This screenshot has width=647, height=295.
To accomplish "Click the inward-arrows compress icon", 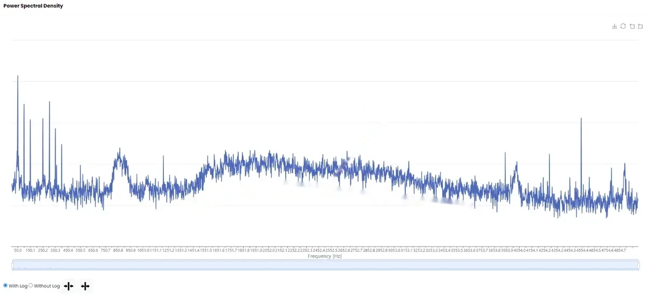I will (68, 286).
